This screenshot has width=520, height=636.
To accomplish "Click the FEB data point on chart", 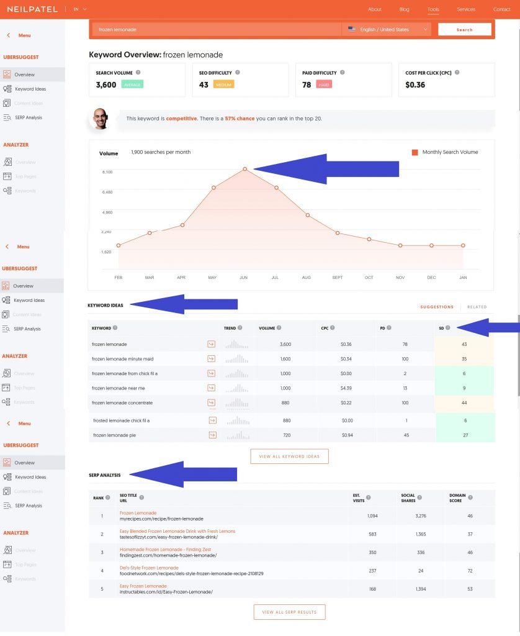I will [x=119, y=245].
